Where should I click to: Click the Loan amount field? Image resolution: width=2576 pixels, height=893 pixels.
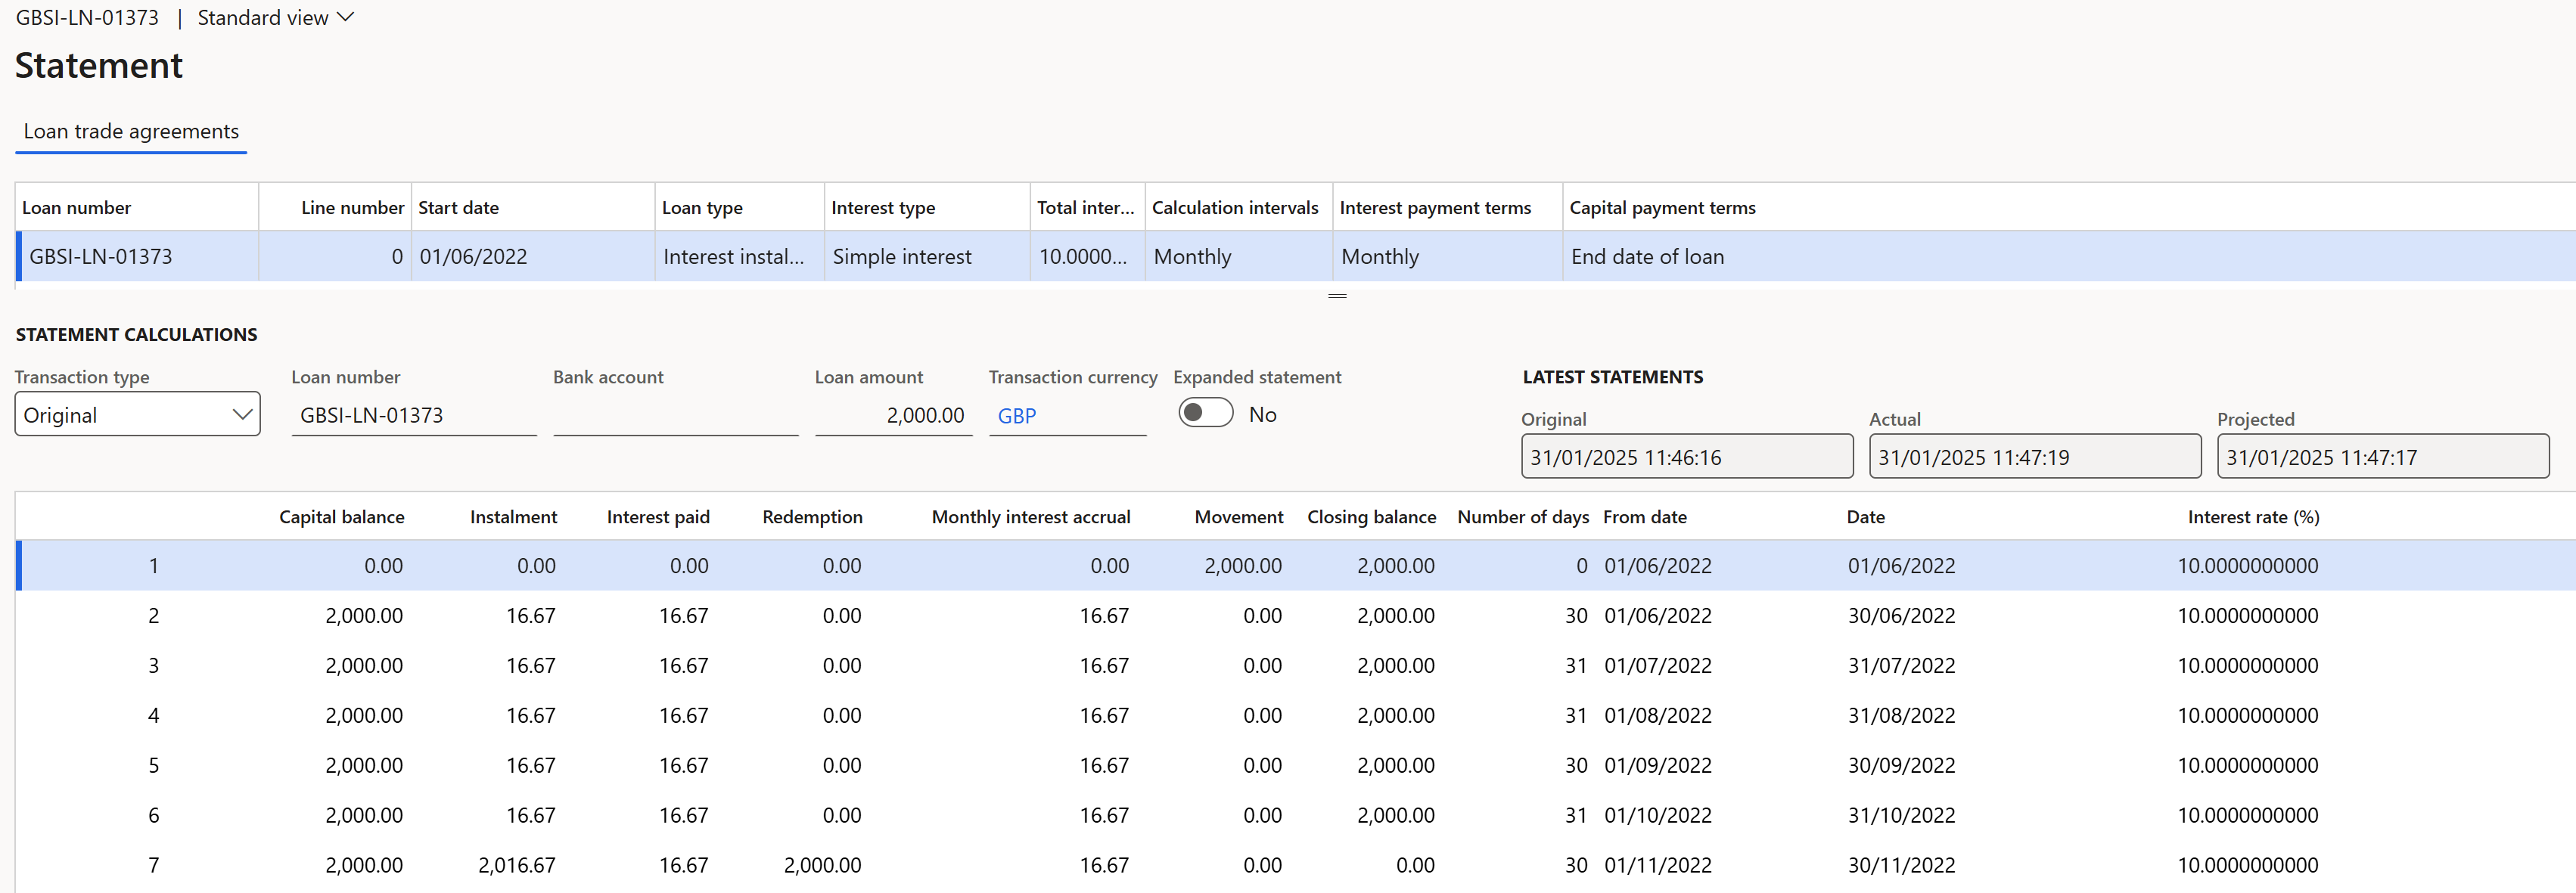(x=893, y=415)
